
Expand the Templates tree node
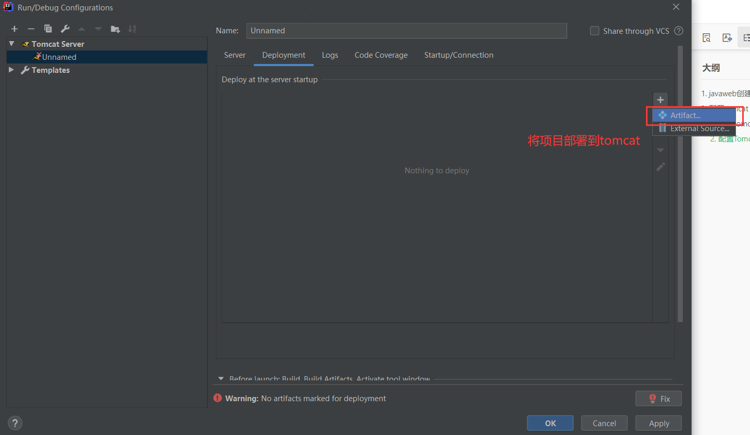click(x=11, y=70)
